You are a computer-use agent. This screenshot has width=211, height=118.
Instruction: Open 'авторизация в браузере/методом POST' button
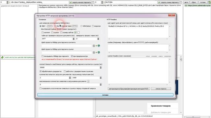(129, 89)
